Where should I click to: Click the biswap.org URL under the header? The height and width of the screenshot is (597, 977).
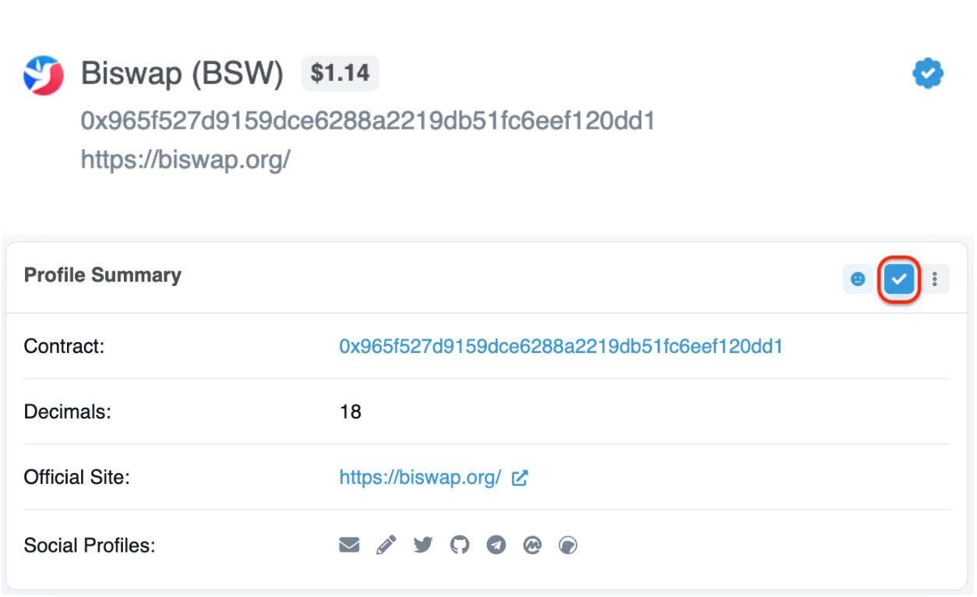(185, 160)
